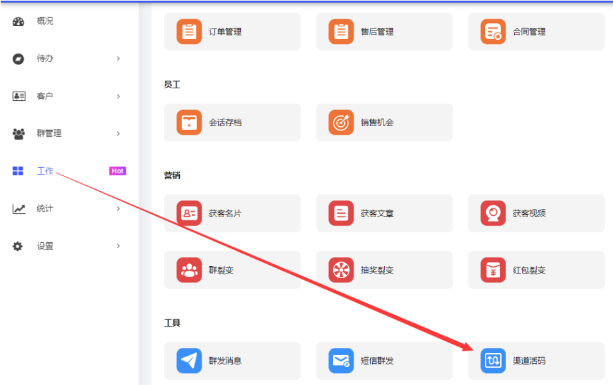
Task: Open the 订单管理 card label
Action: (x=225, y=32)
